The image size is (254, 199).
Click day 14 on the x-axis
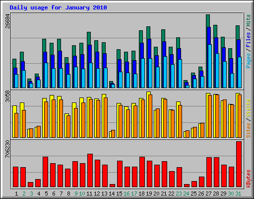pyautogui.click(x=112, y=194)
